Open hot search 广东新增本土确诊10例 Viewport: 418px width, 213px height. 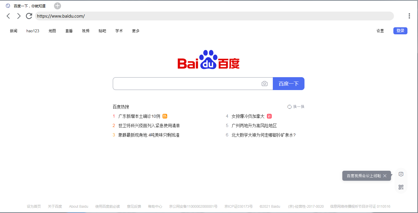click(139, 116)
